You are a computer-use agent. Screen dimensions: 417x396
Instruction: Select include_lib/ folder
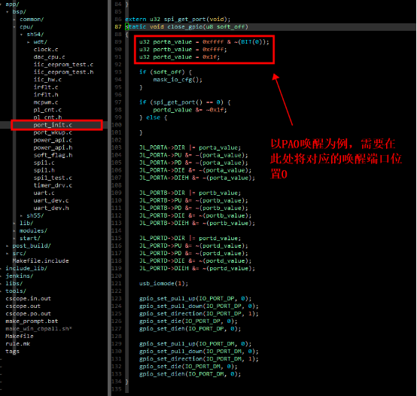click(x=26, y=268)
